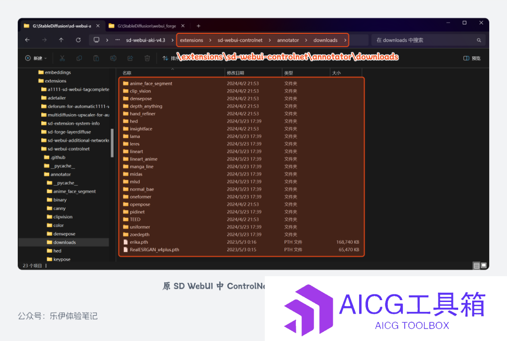Select .github in the folder tree
The height and width of the screenshot is (341, 507).
click(54, 157)
